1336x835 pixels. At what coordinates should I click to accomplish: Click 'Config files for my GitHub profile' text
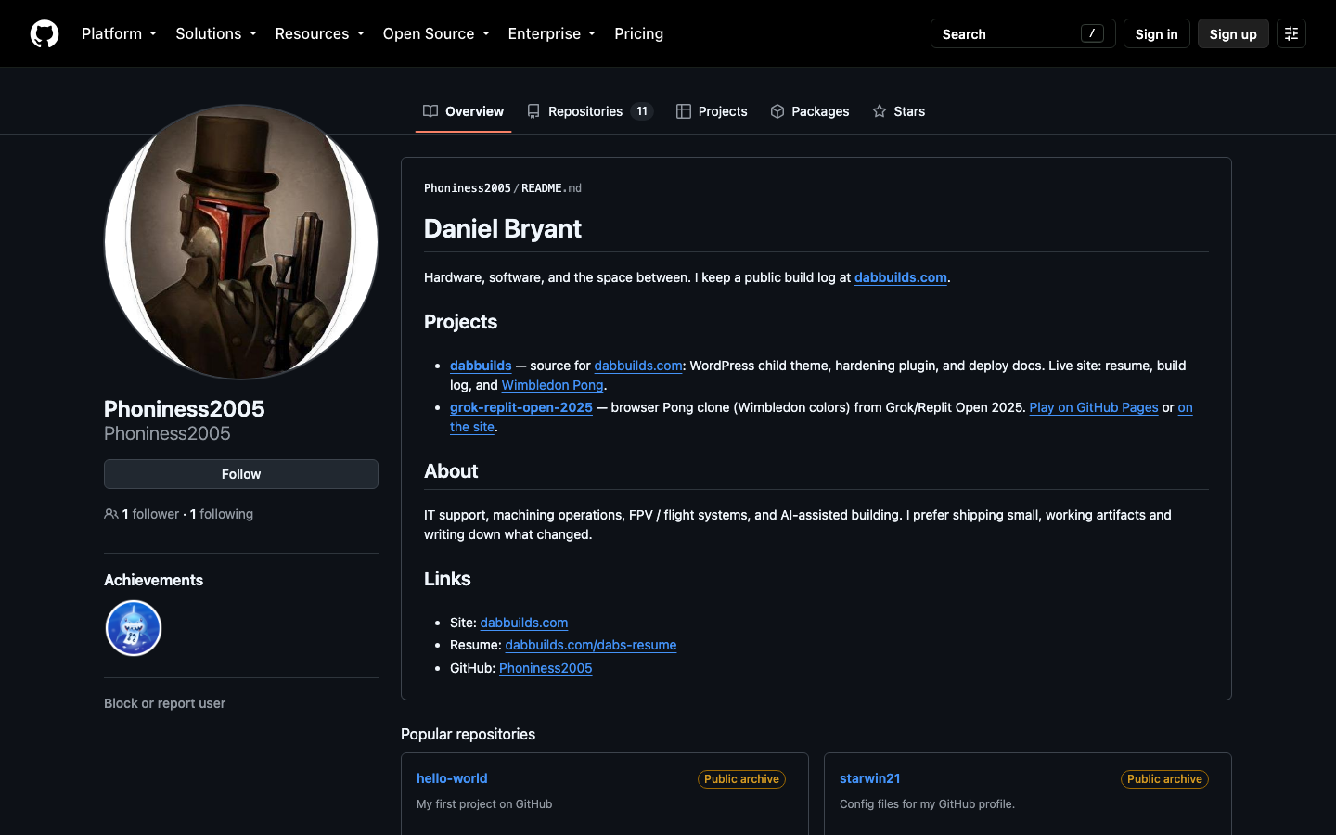[x=927, y=804]
